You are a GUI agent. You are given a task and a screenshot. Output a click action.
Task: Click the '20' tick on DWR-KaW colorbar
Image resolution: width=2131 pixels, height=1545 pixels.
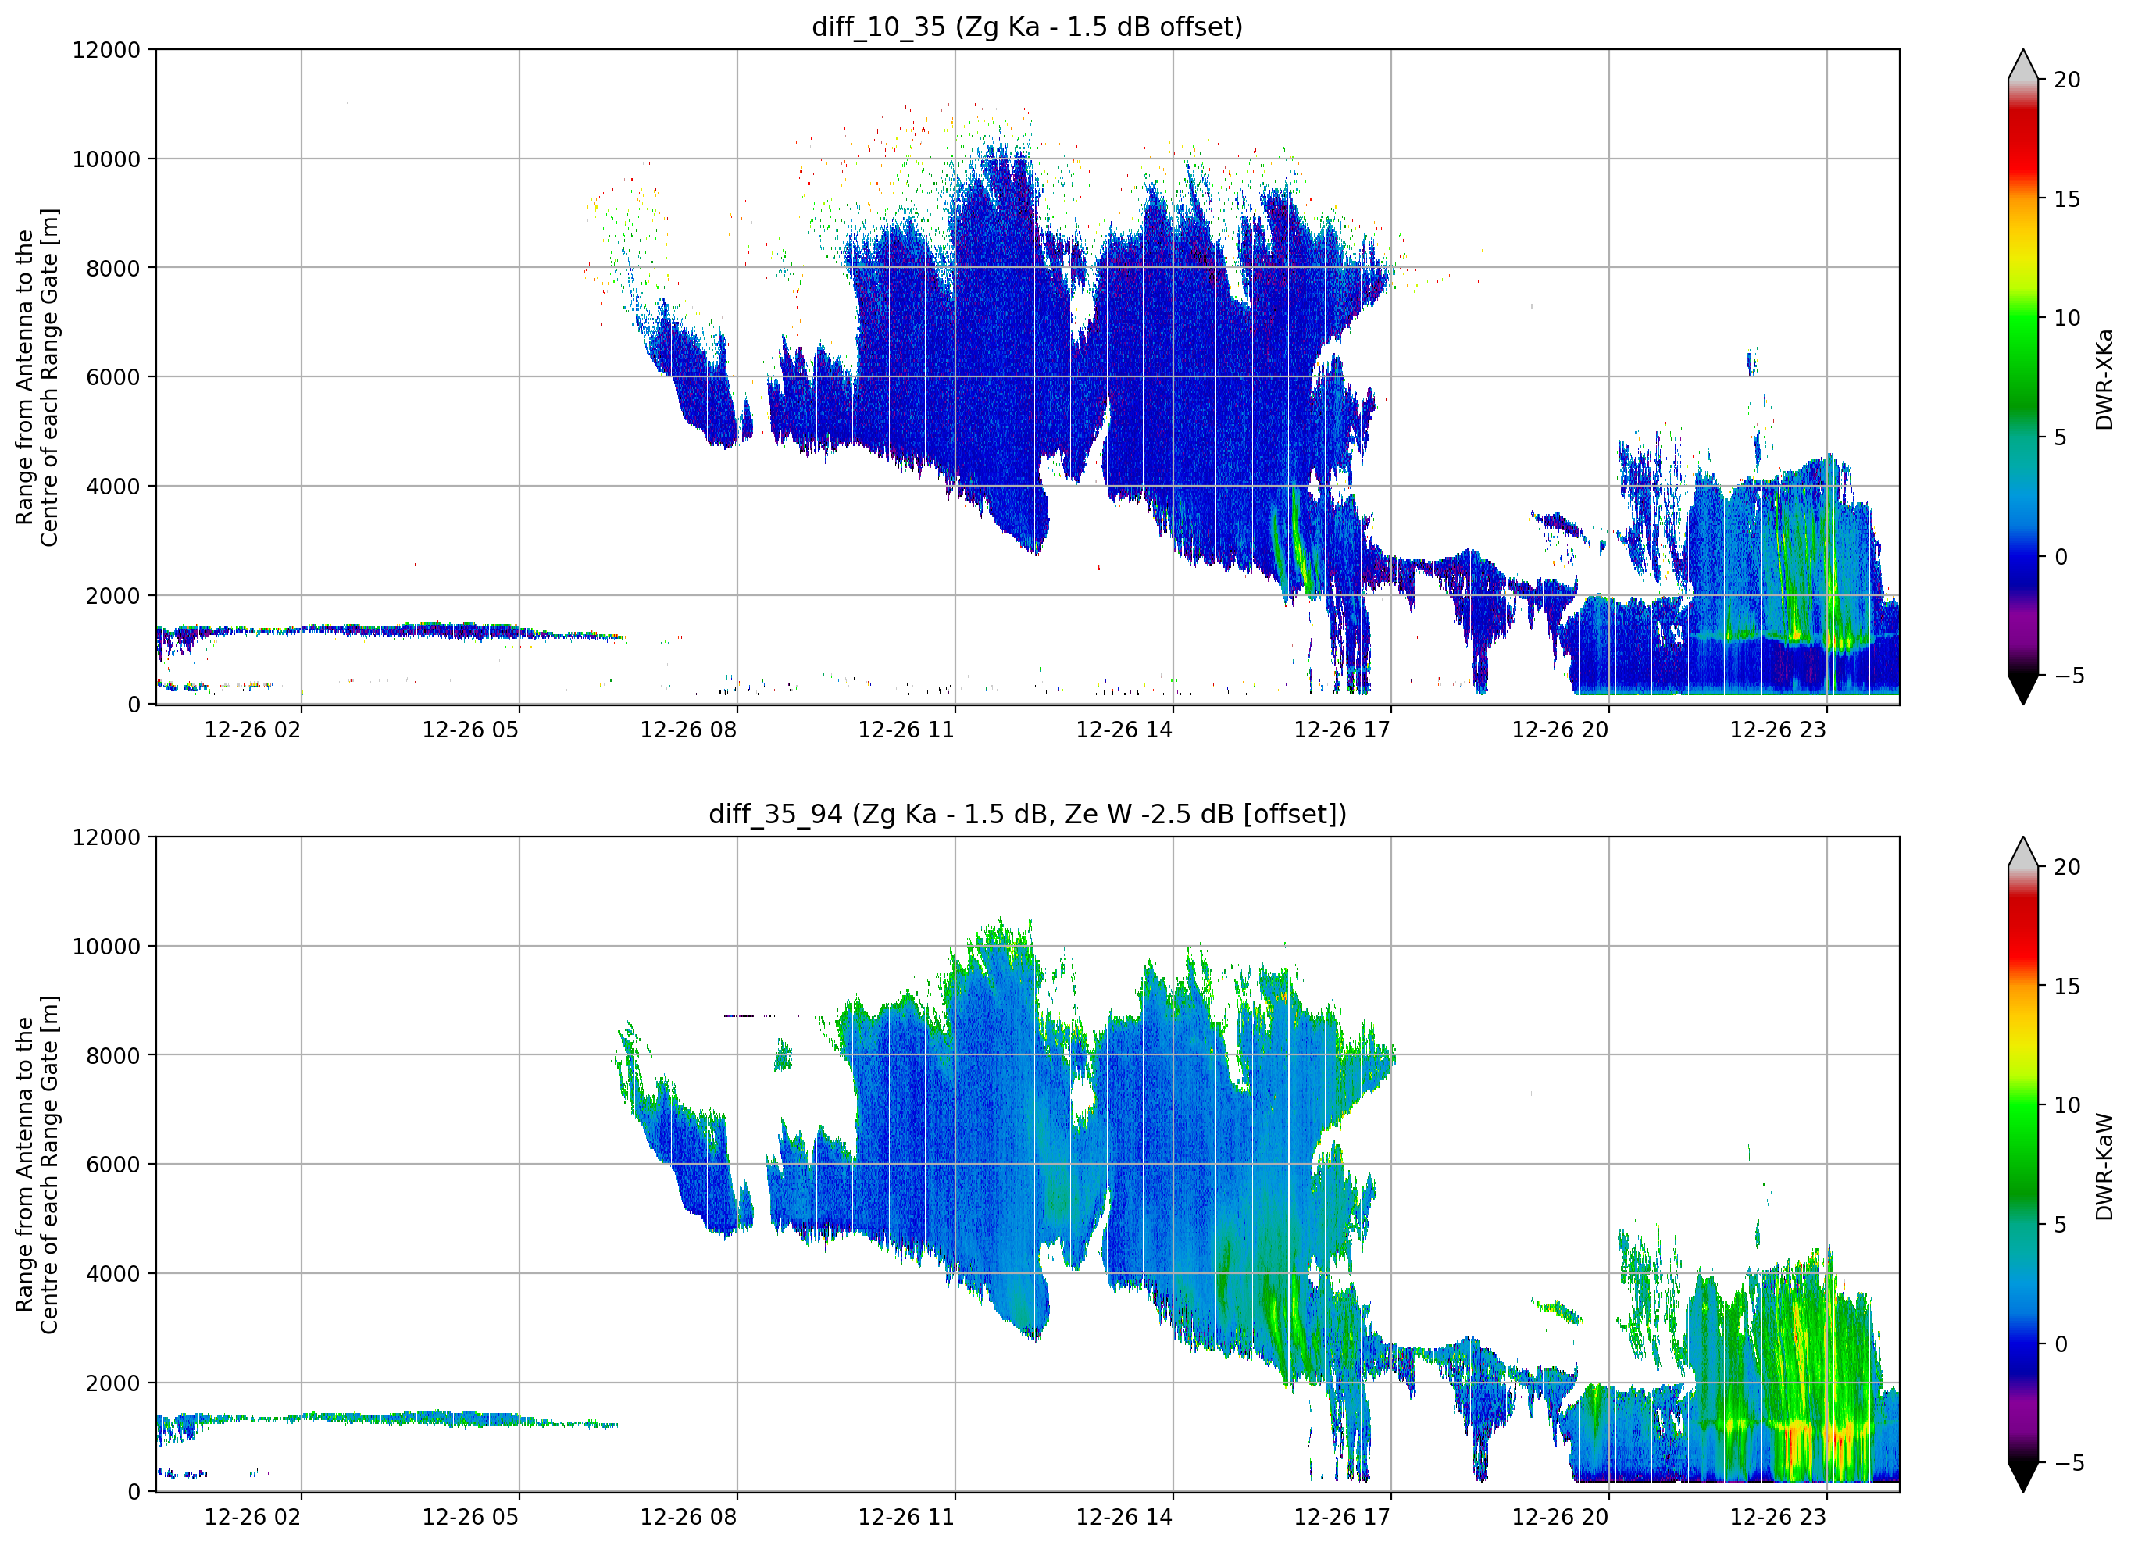[2067, 868]
